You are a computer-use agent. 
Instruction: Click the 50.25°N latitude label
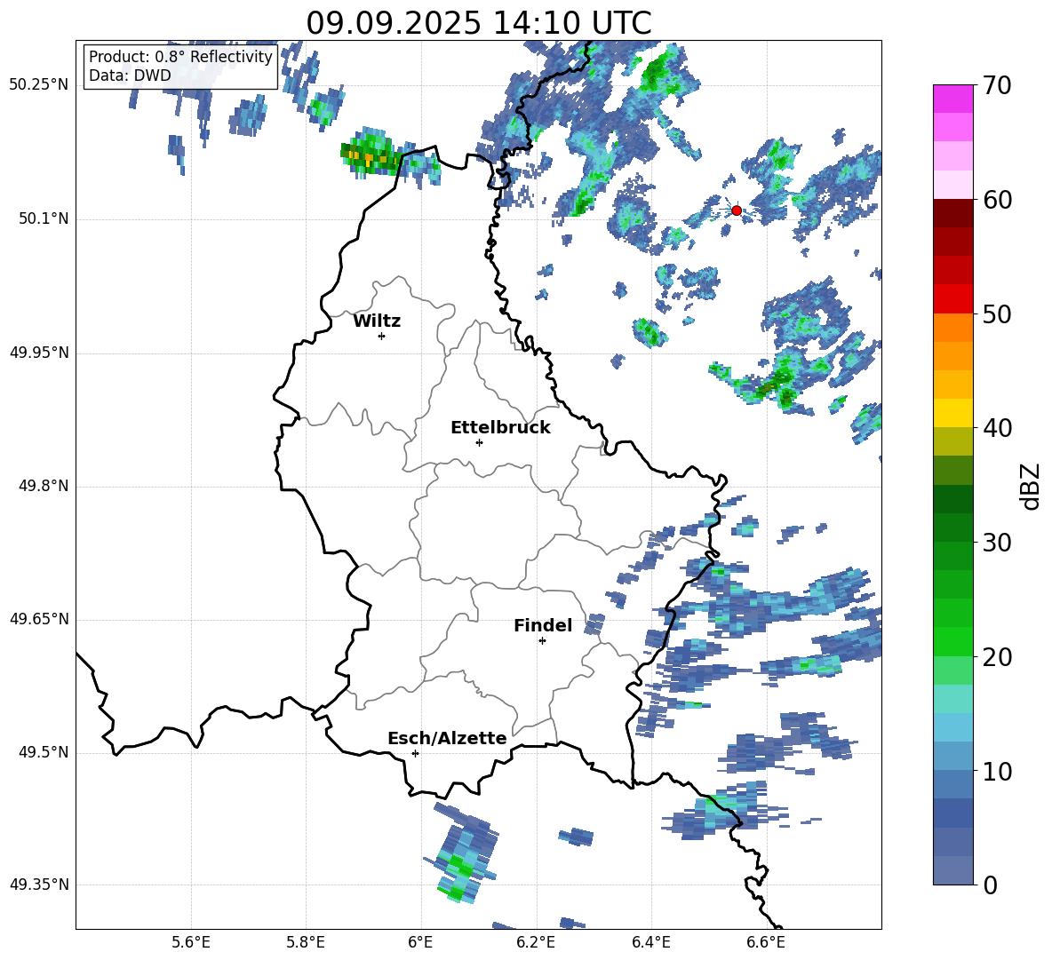click(x=39, y=85)
